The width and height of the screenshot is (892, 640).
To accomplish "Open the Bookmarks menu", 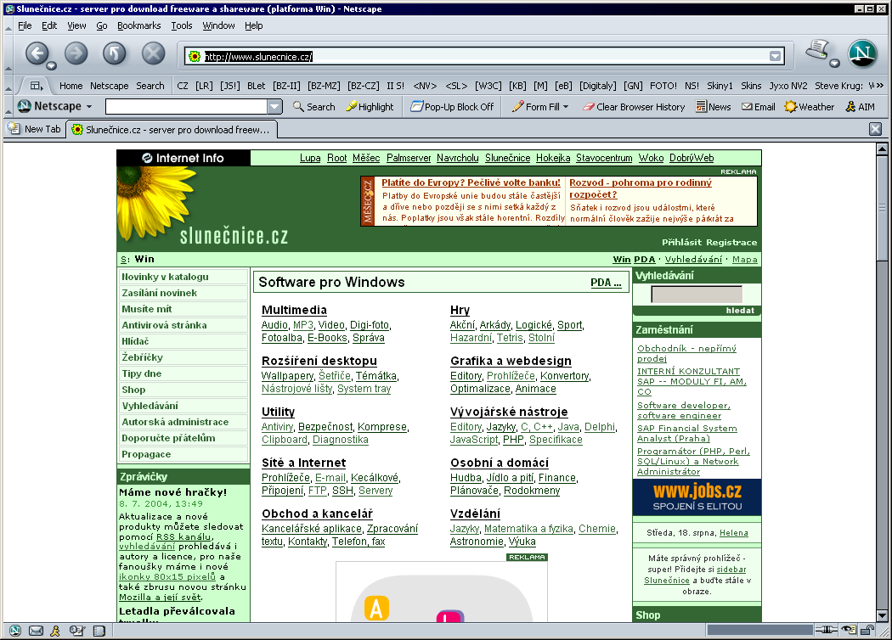I will point(138,25).
